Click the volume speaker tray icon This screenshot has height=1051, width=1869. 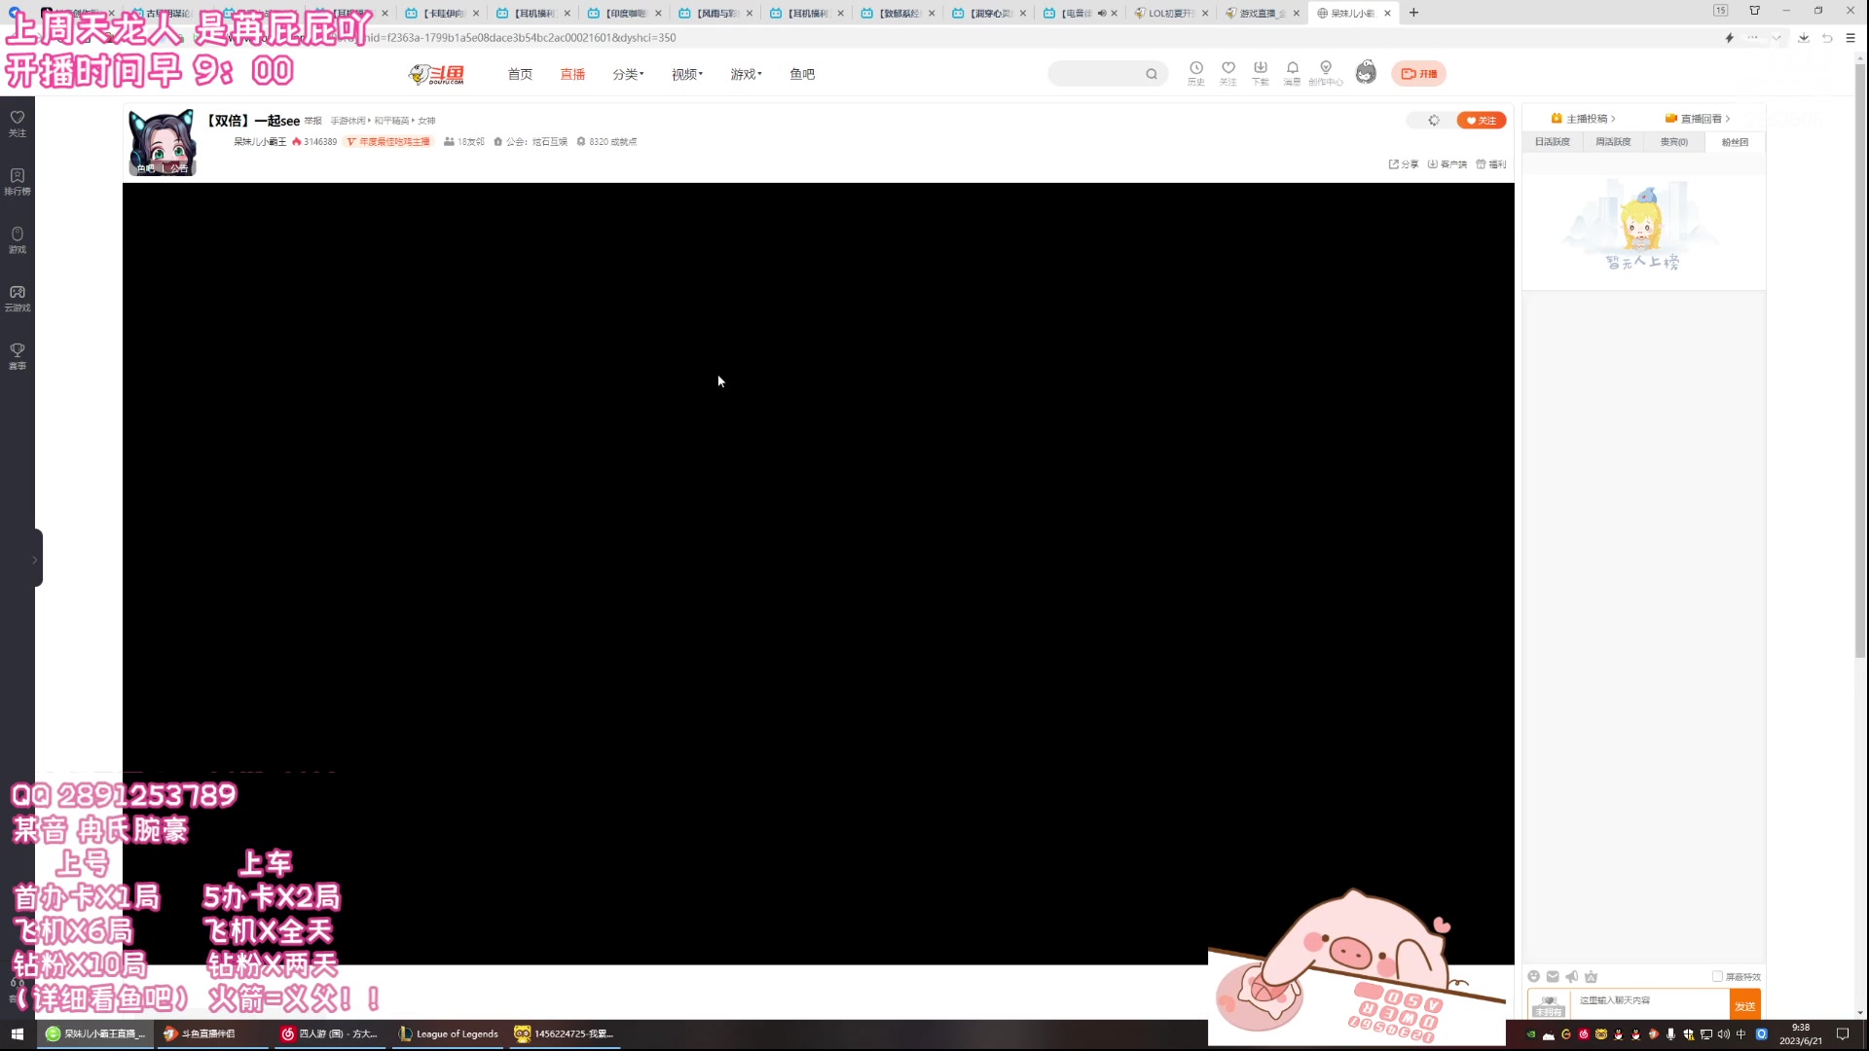click(1724, 1034)
